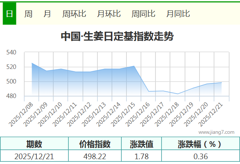Switch to the 周 weekly tab
Image resolution: width=240 pixels, height=164 pixels.
click(x=28, y=14)
